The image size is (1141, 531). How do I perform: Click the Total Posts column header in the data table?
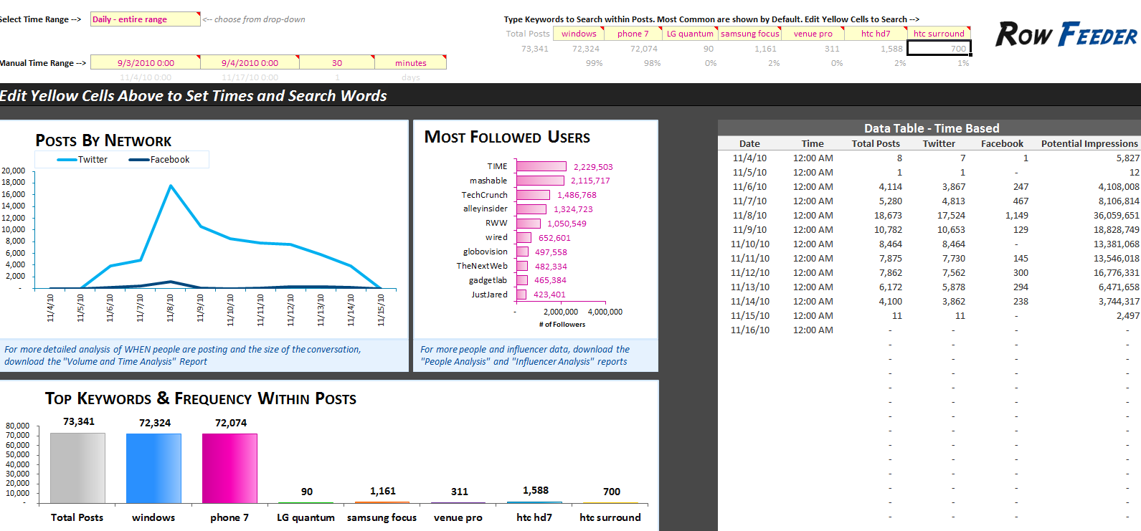point(876,143)
